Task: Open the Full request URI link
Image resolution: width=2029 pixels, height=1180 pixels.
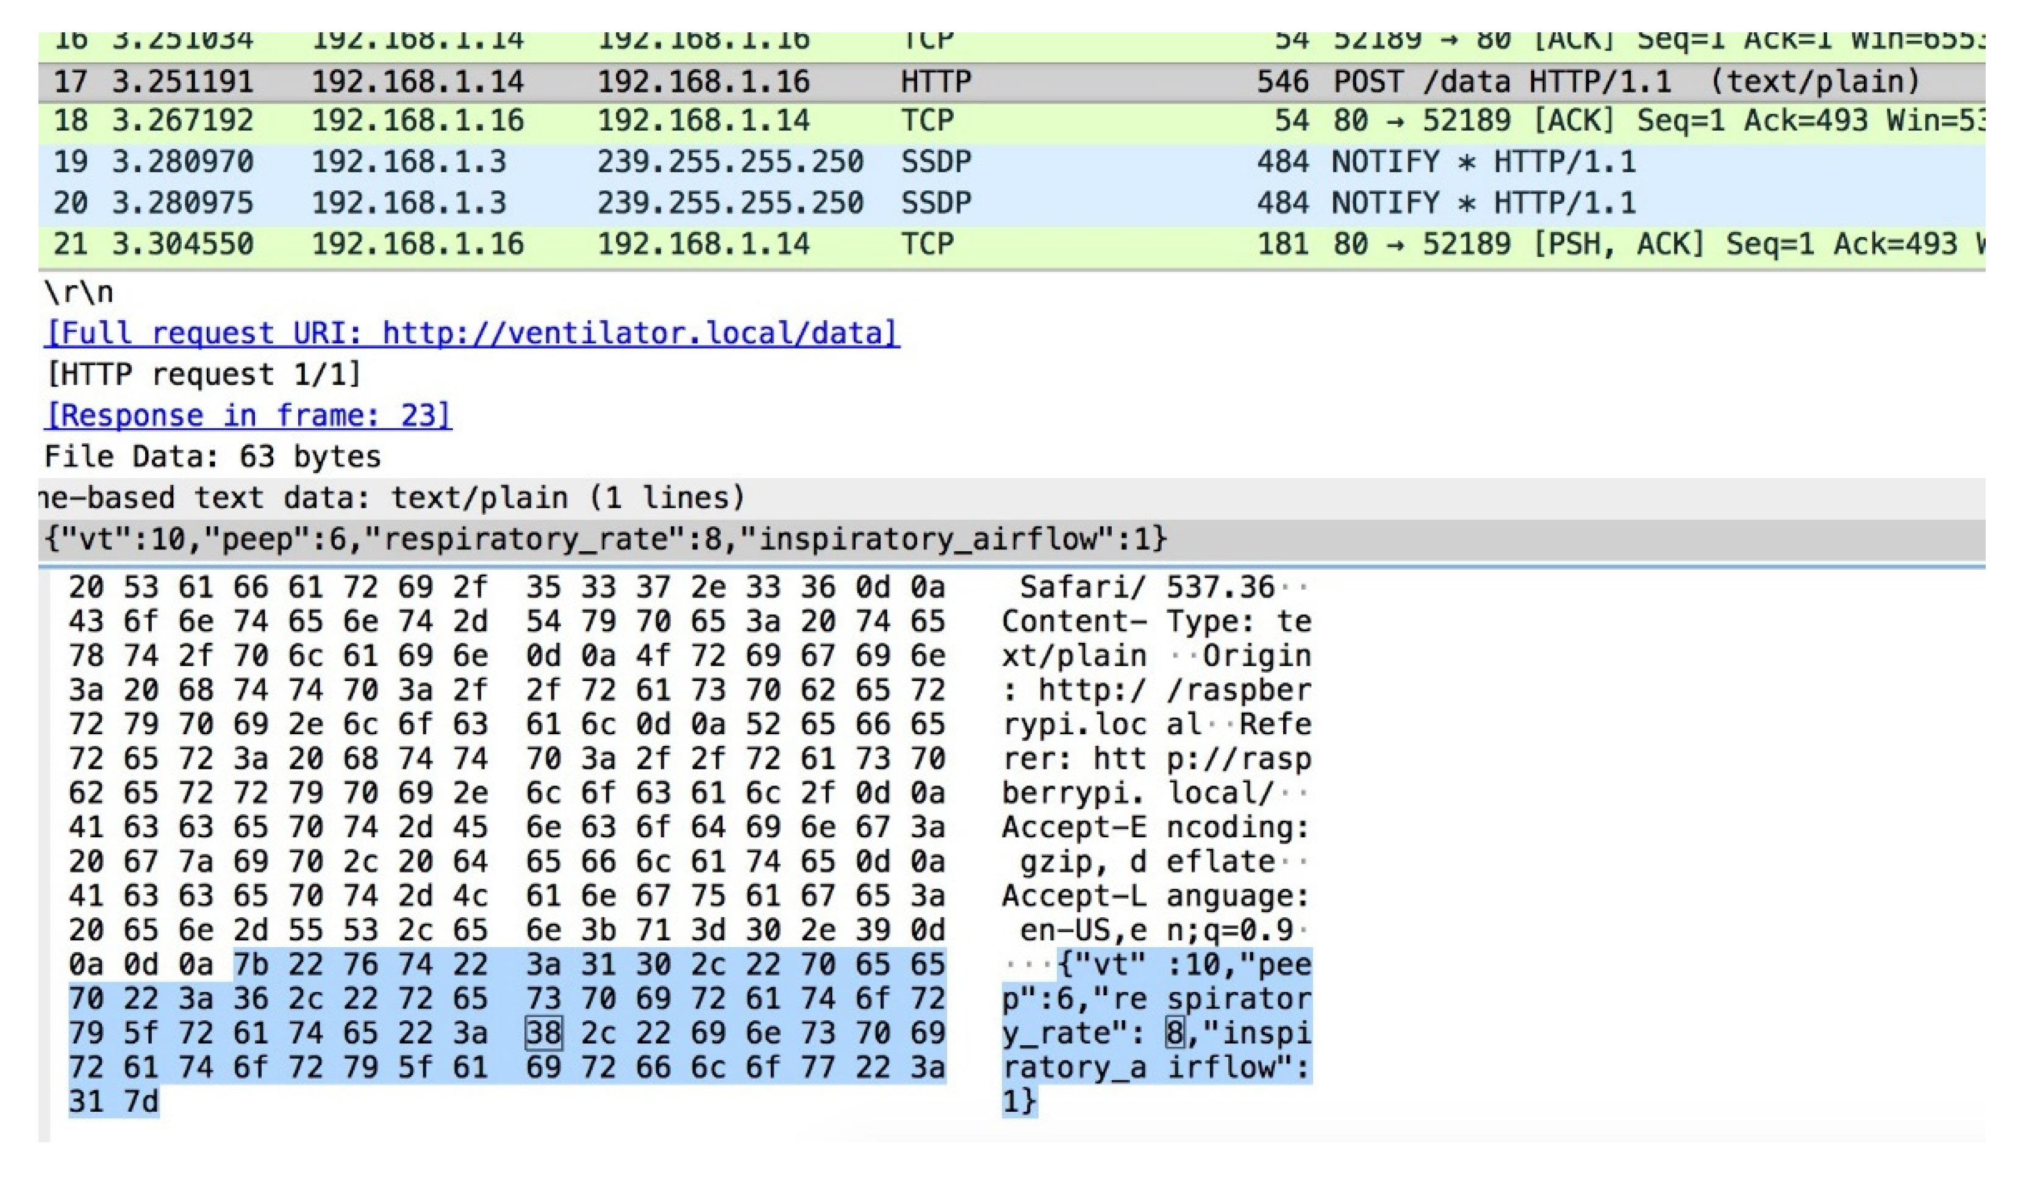Action: (x=472, y=332)
